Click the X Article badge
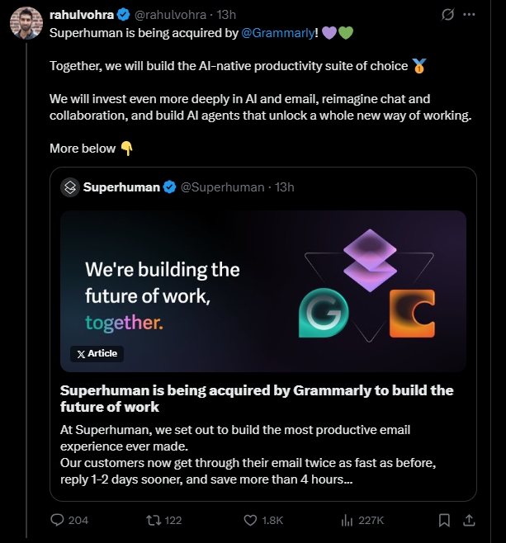The image size is (506, 543). (x=97, y=353)
